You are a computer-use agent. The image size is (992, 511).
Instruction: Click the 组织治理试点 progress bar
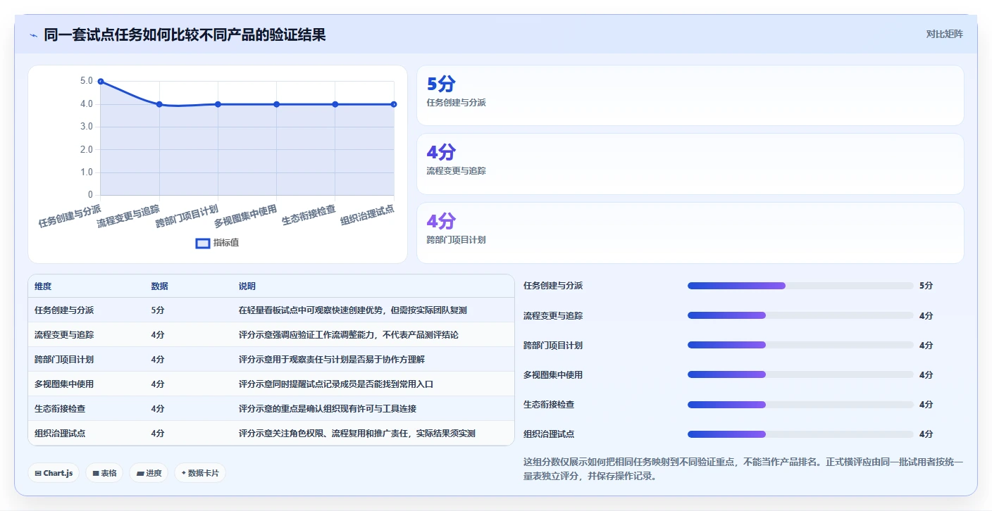[800, 434]
